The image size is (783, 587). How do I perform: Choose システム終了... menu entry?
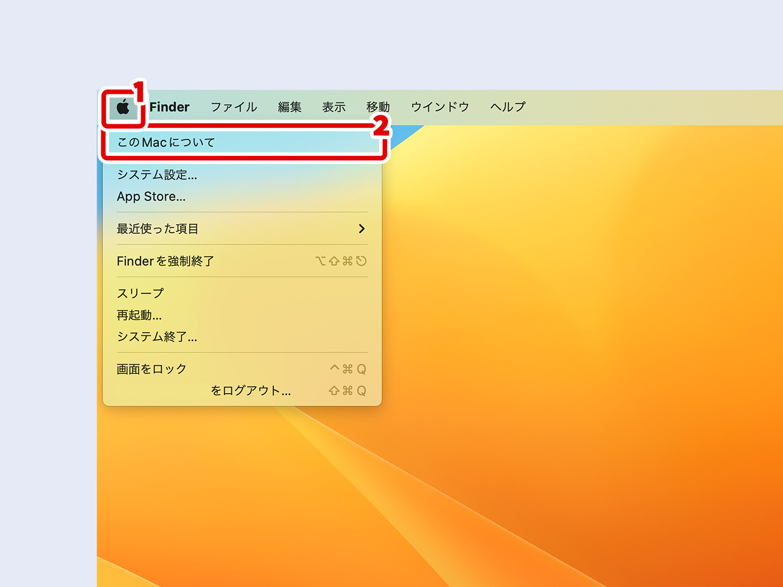pos(242,337)
